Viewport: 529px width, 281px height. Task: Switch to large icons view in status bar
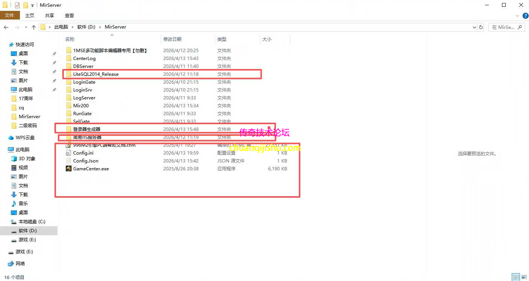tap(524, 277)
